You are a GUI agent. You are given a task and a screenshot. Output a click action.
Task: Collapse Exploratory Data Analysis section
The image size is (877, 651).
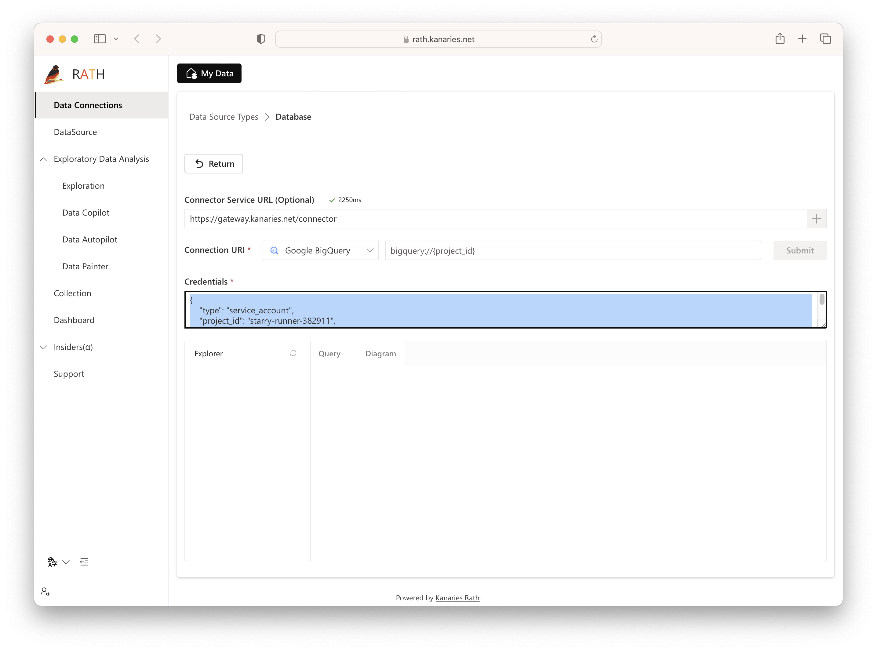[x=44, y=159]
